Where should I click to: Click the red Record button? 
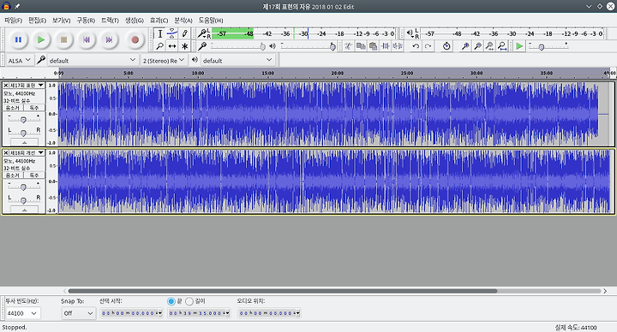(x=135, y=39)
